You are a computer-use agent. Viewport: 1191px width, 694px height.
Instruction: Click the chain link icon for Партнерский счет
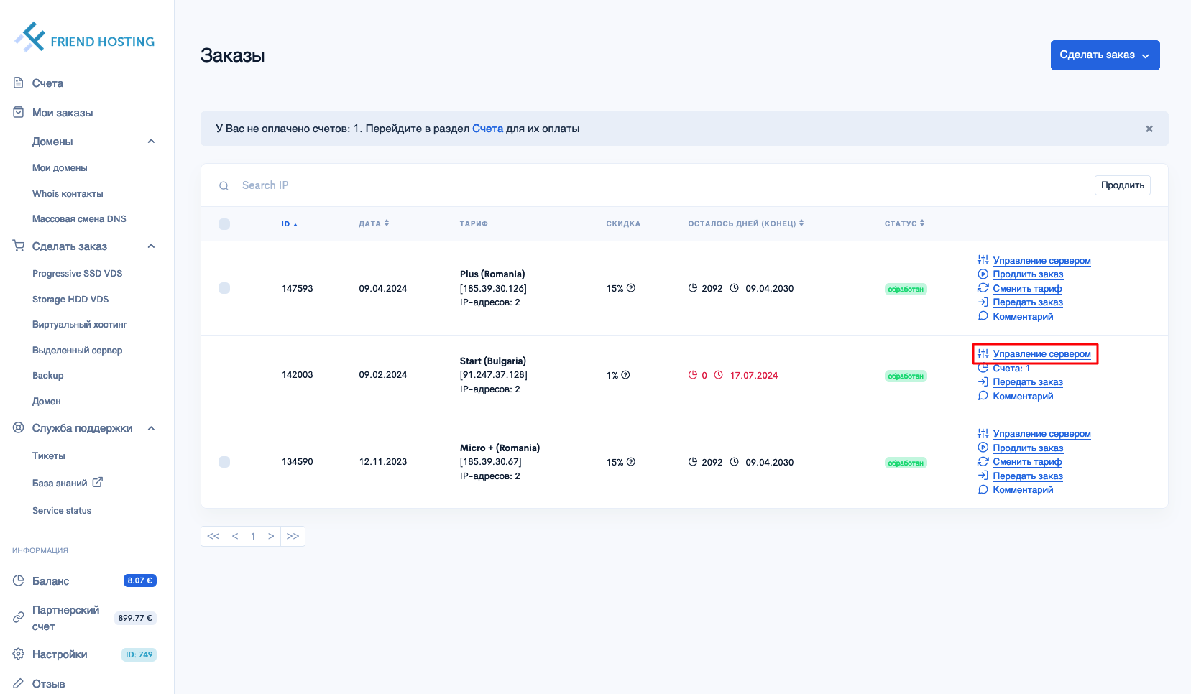(x=19, y=617)
